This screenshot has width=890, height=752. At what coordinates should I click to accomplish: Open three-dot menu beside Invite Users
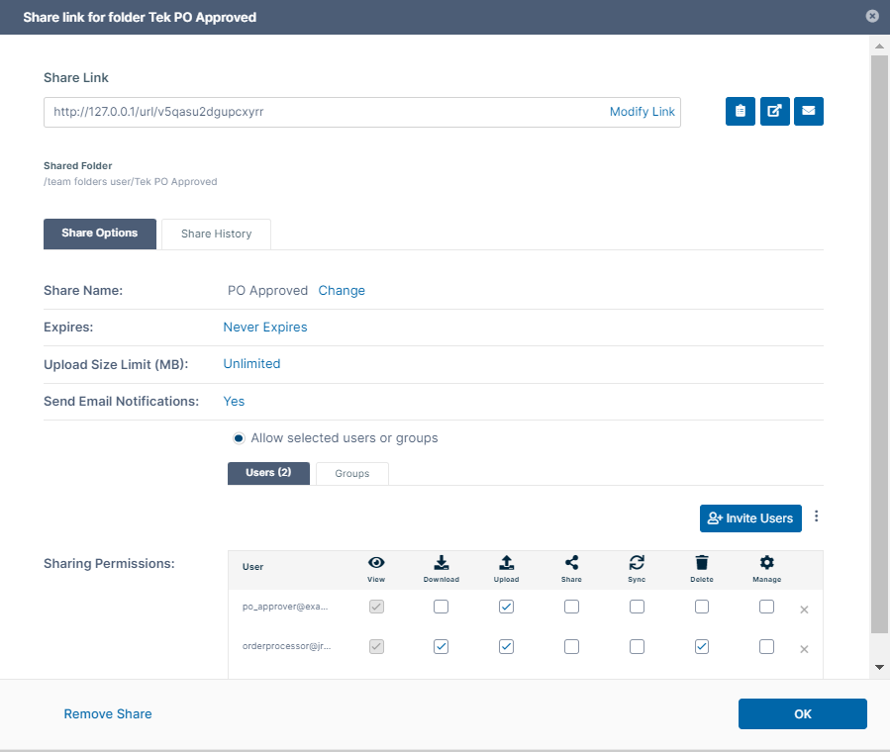[817, 517]
